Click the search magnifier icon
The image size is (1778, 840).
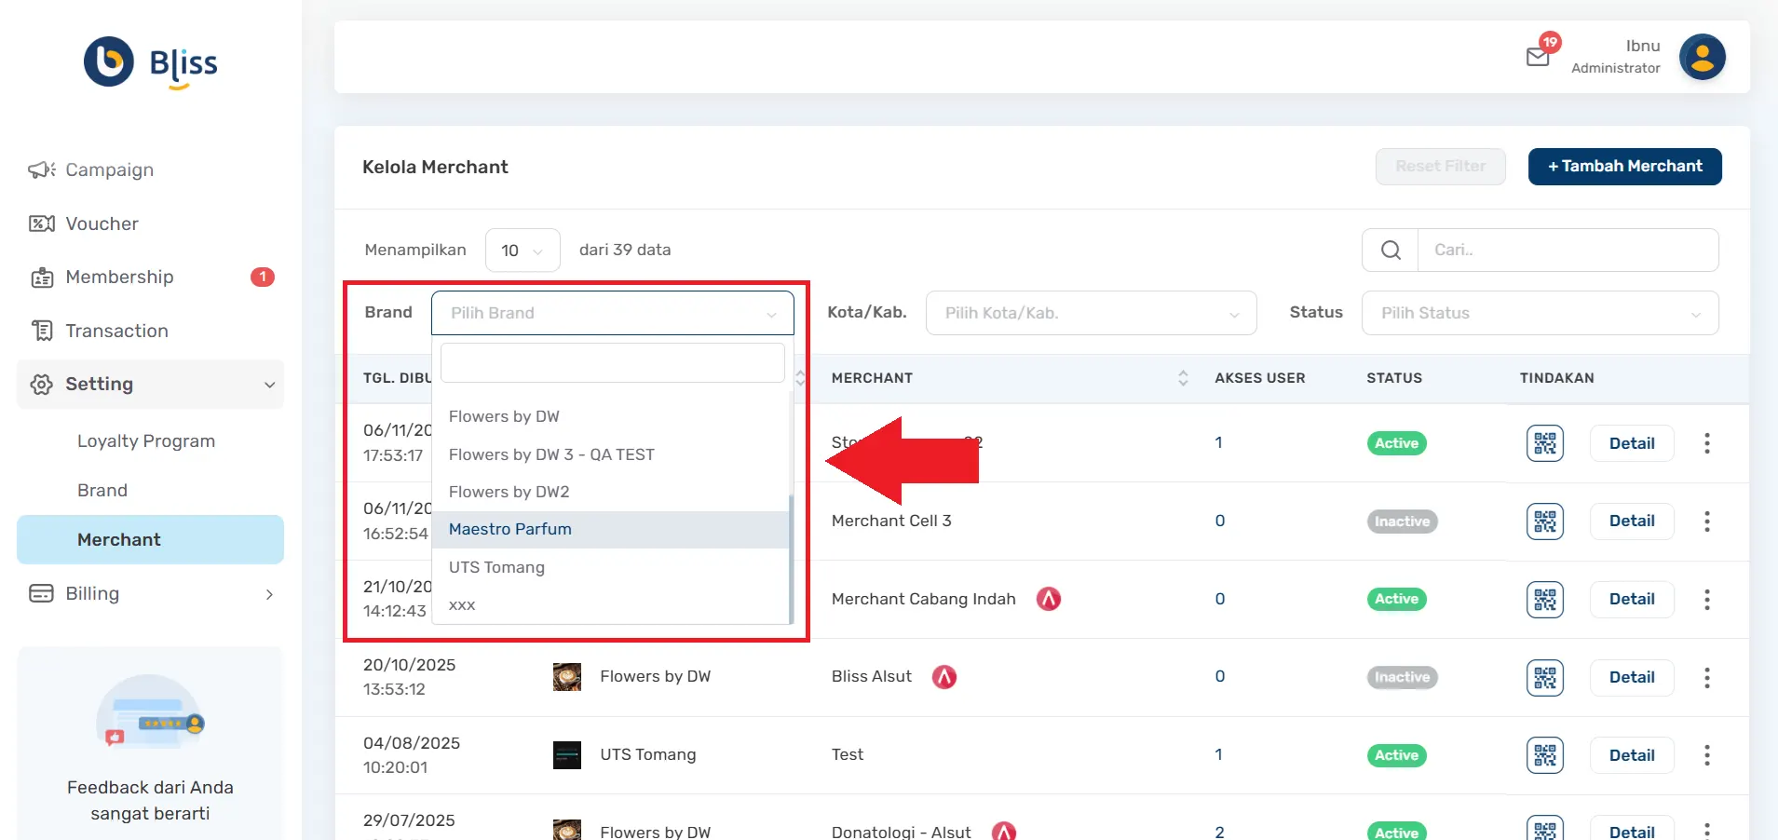click(1391, 251)
